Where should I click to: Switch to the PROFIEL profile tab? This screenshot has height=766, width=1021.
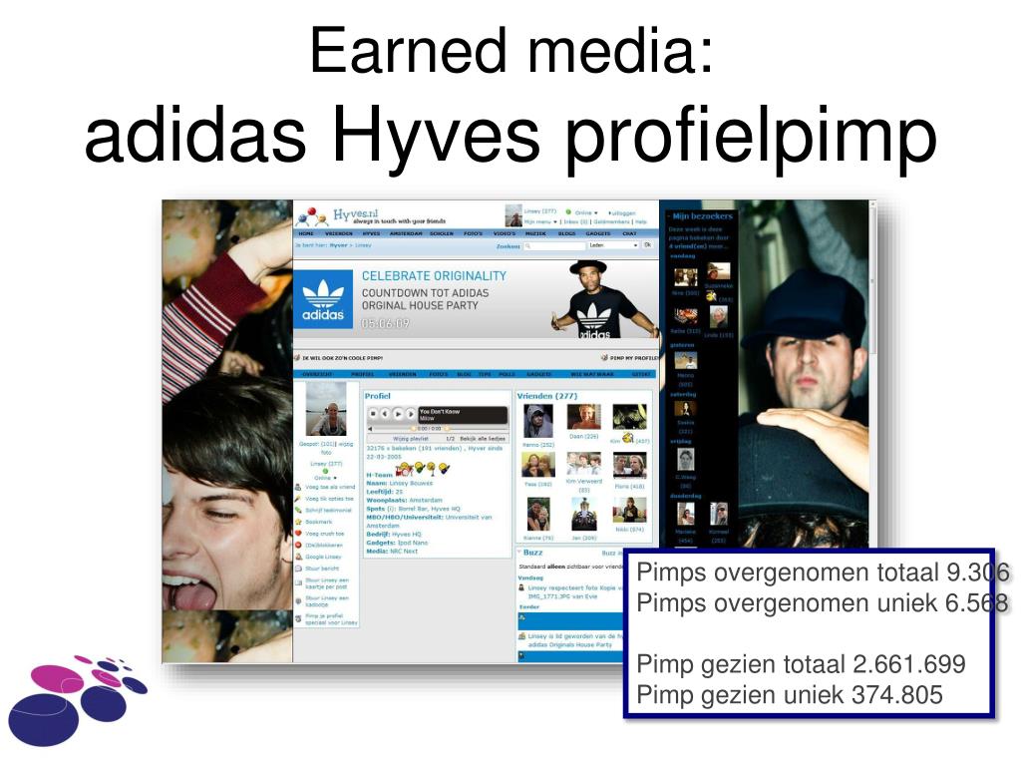pyautogui.click(x=363, y=375)
